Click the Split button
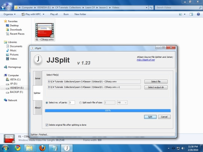This screenshot has height=152, width=203. [150, 117]
